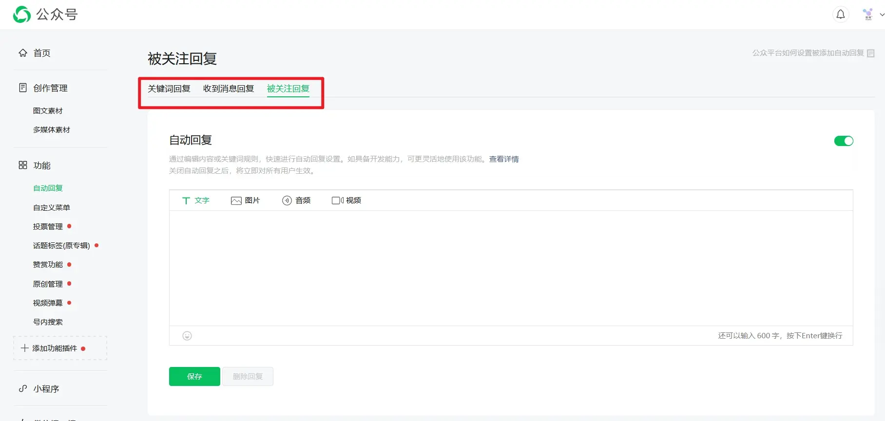Select the 图片 image reply type
This screenshot has height=421, width=885.
click(x=246, y=201)
